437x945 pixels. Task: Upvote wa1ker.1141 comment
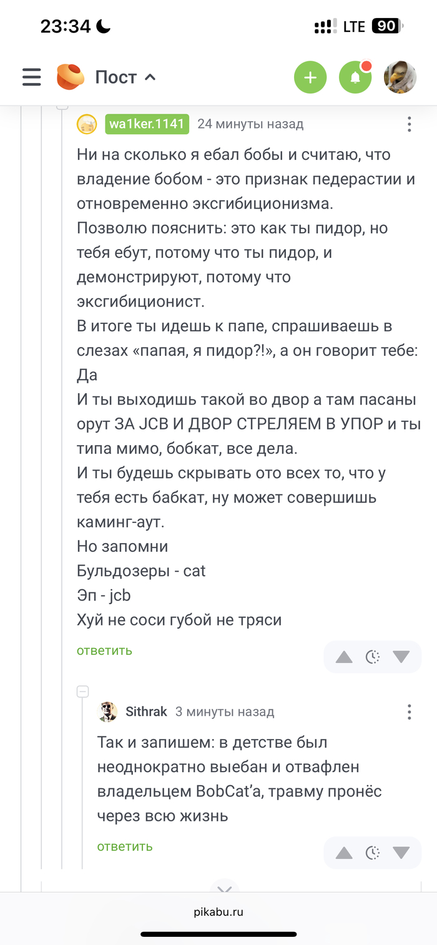tap(344, 657)
